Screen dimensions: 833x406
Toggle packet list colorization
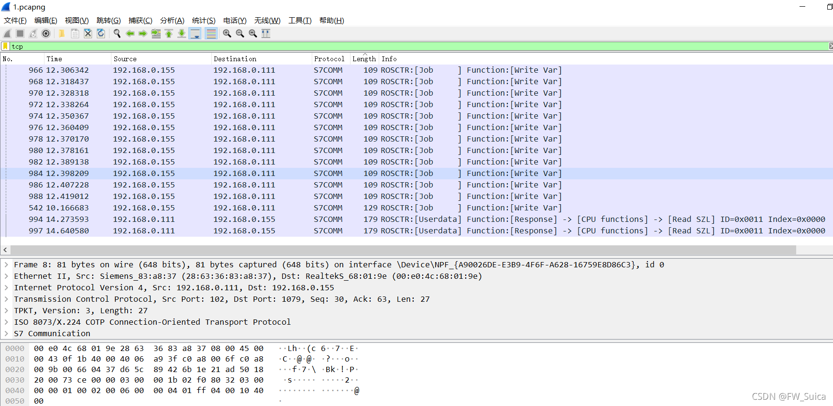pyautogui.click(x=211, y=33)
